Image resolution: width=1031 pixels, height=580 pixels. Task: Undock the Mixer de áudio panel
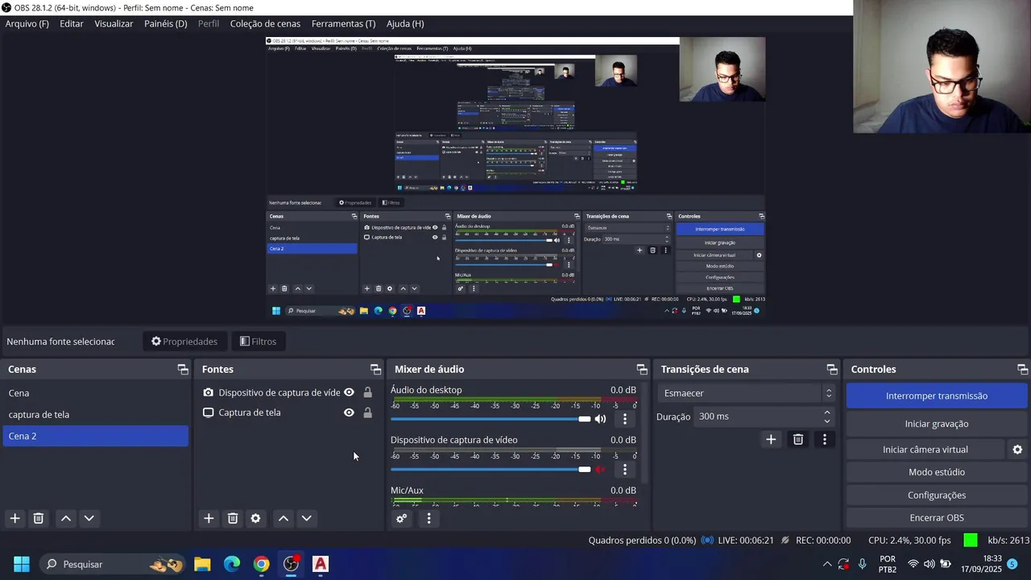click(x=642, y=369)
